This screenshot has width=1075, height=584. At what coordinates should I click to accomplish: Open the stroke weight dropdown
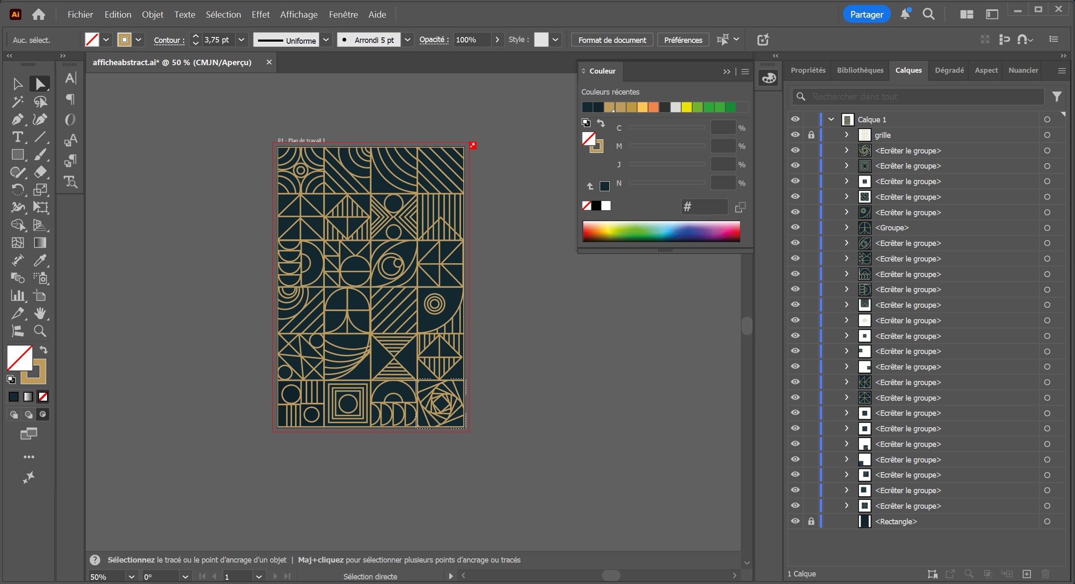click(241, 40)
